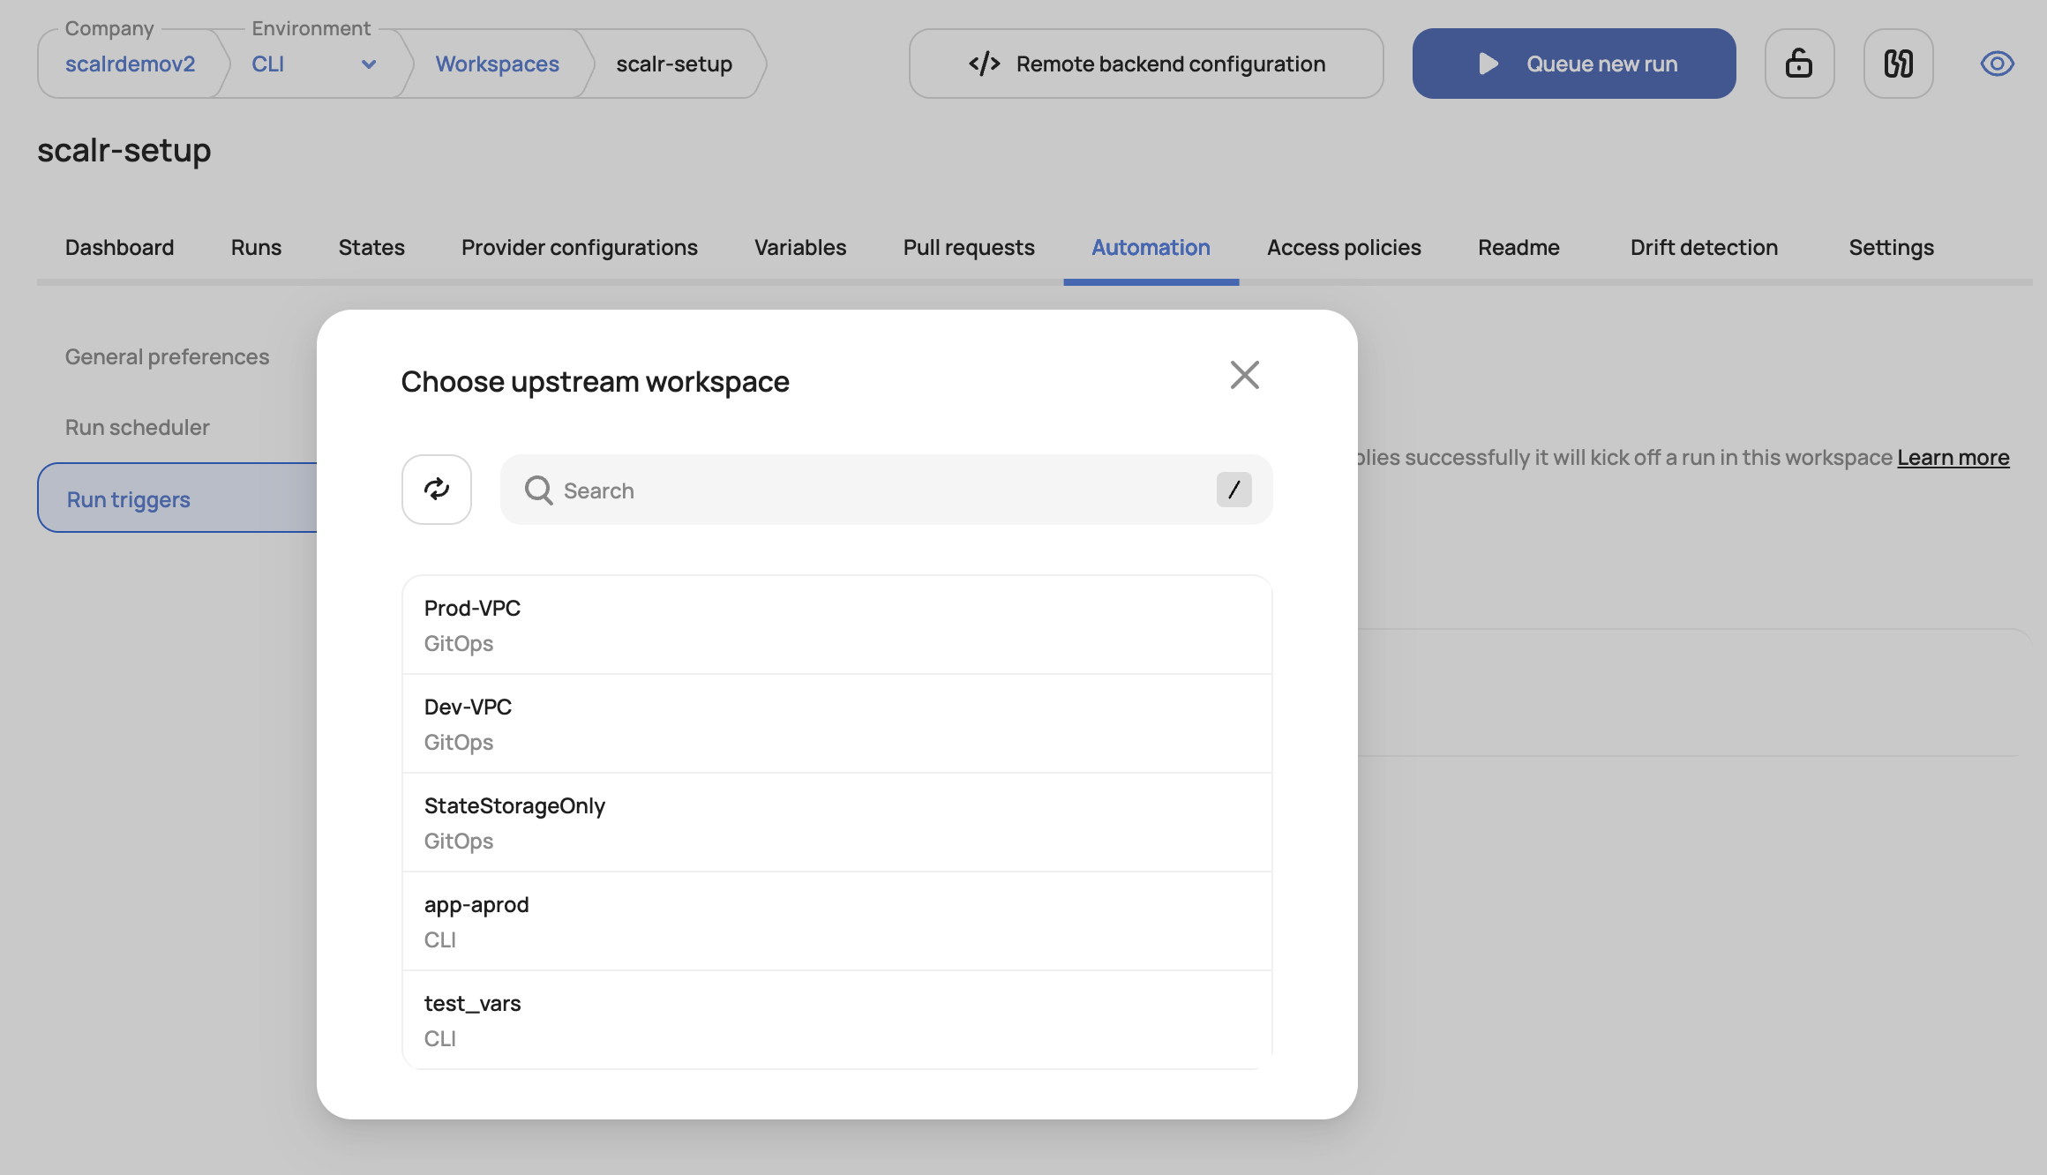Open the Variables tab
The image size is (2047, 1175).
click(799, 248)
